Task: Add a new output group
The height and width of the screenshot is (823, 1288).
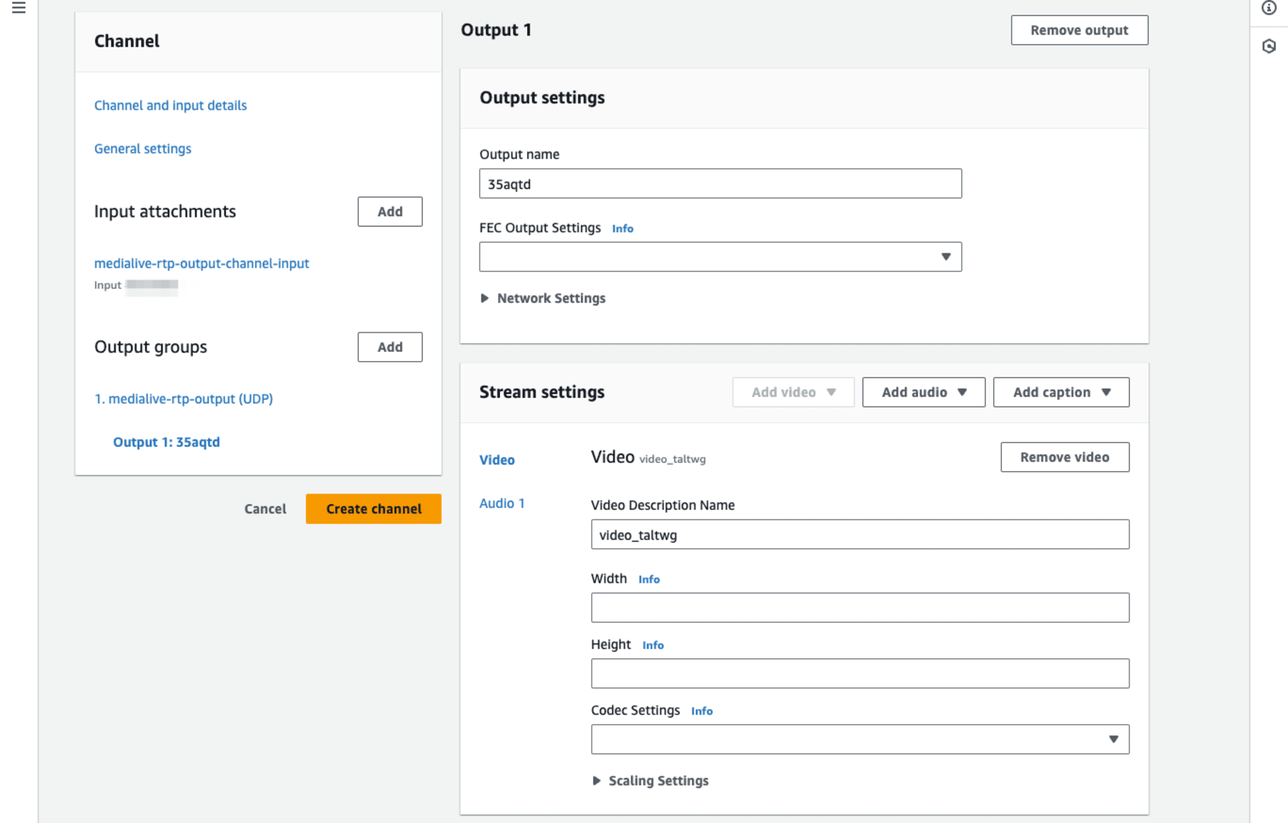Action: point(390,347)
